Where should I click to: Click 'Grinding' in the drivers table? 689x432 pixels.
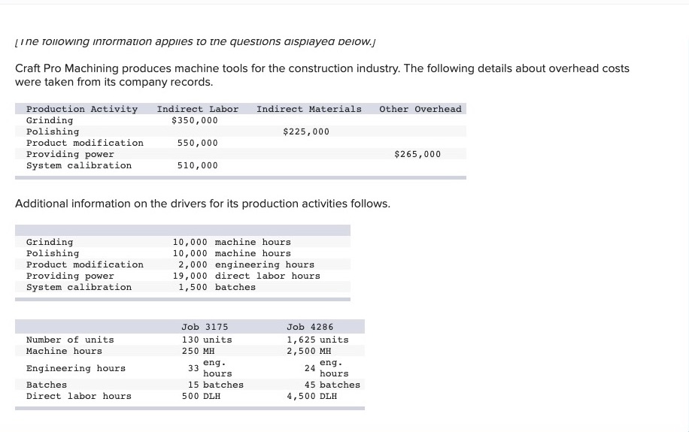click(x=50, y=242)
